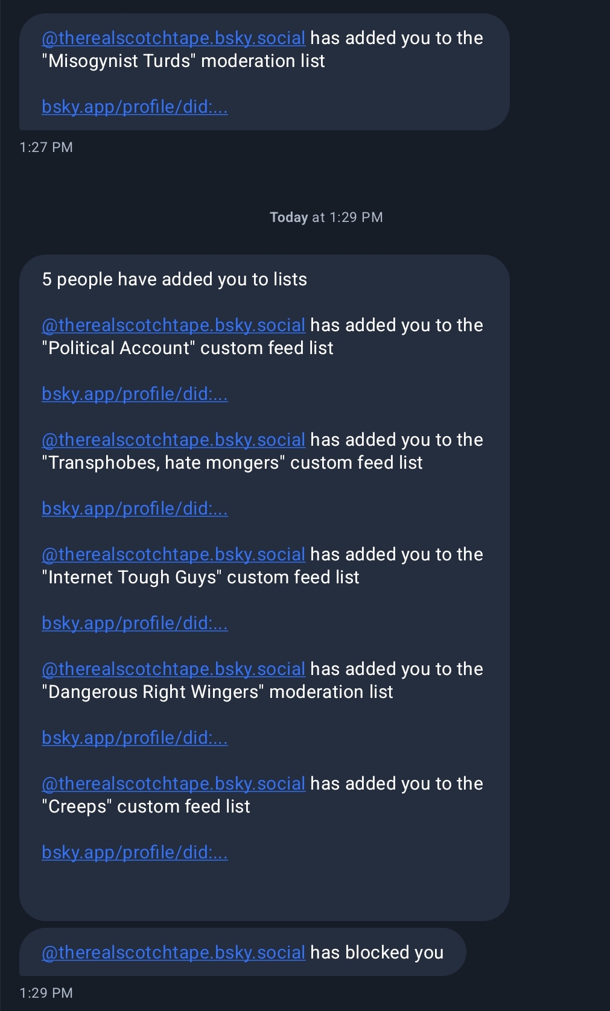This screenshot has width=610, height=1011.
Task: Tap handle link above Creeps feed list
Action: 173,784
